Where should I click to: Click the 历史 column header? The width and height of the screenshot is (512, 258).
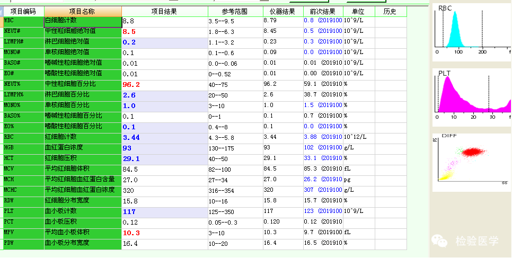(391, 12)
